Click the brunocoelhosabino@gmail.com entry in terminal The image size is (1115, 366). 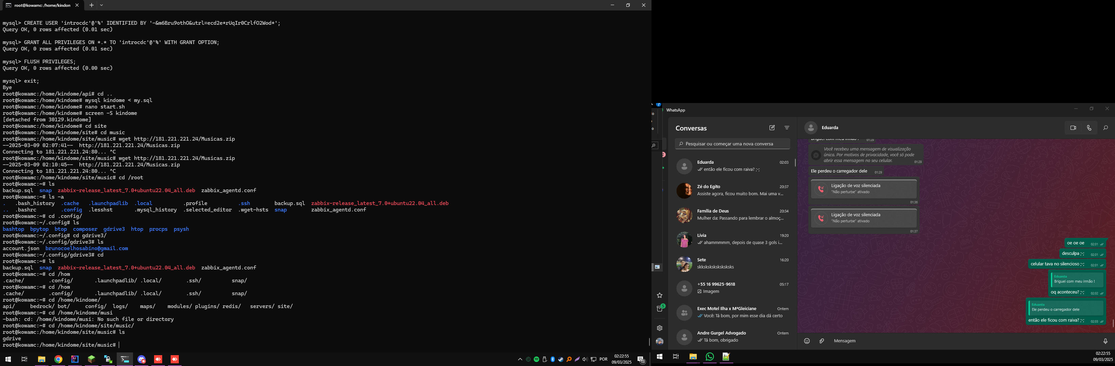point(87,248)
